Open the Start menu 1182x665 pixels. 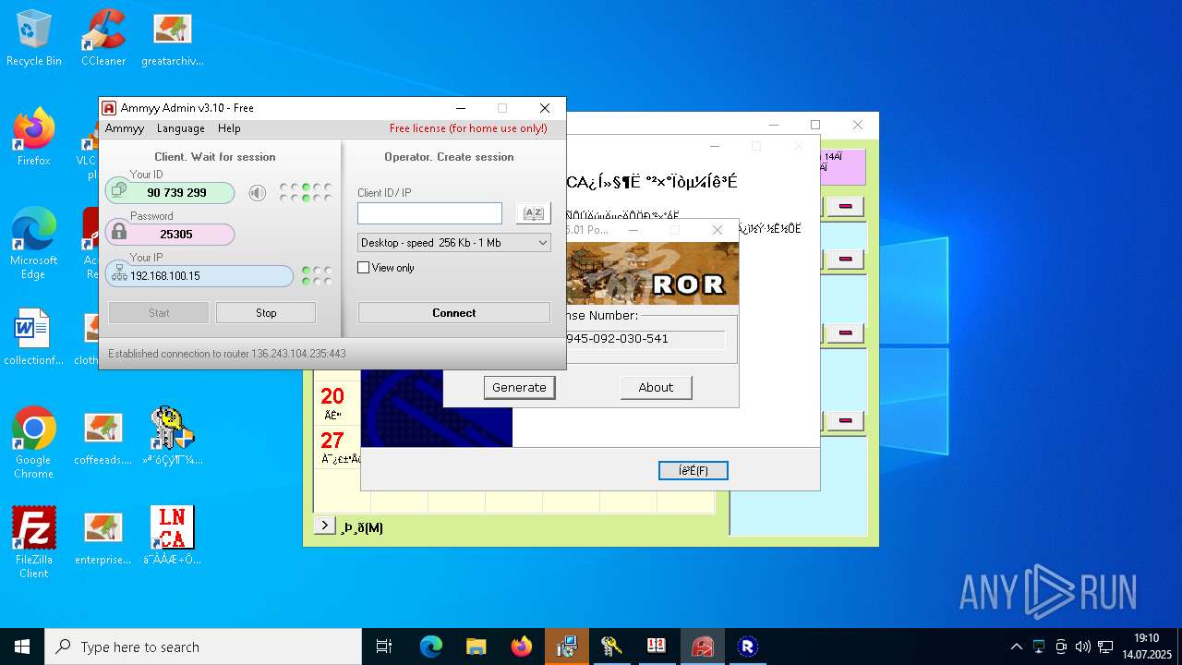22,647
